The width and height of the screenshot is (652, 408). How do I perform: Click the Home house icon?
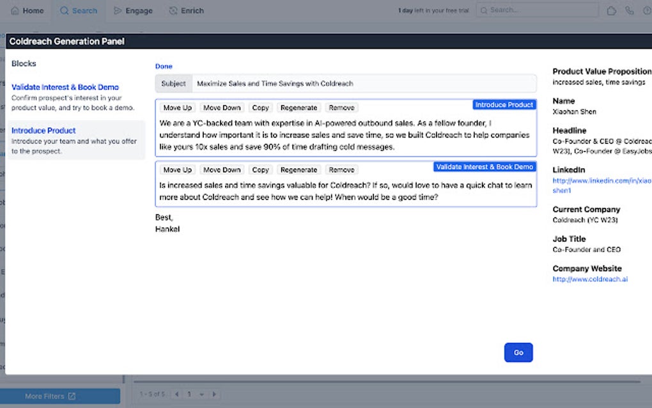tap(15, 10)
